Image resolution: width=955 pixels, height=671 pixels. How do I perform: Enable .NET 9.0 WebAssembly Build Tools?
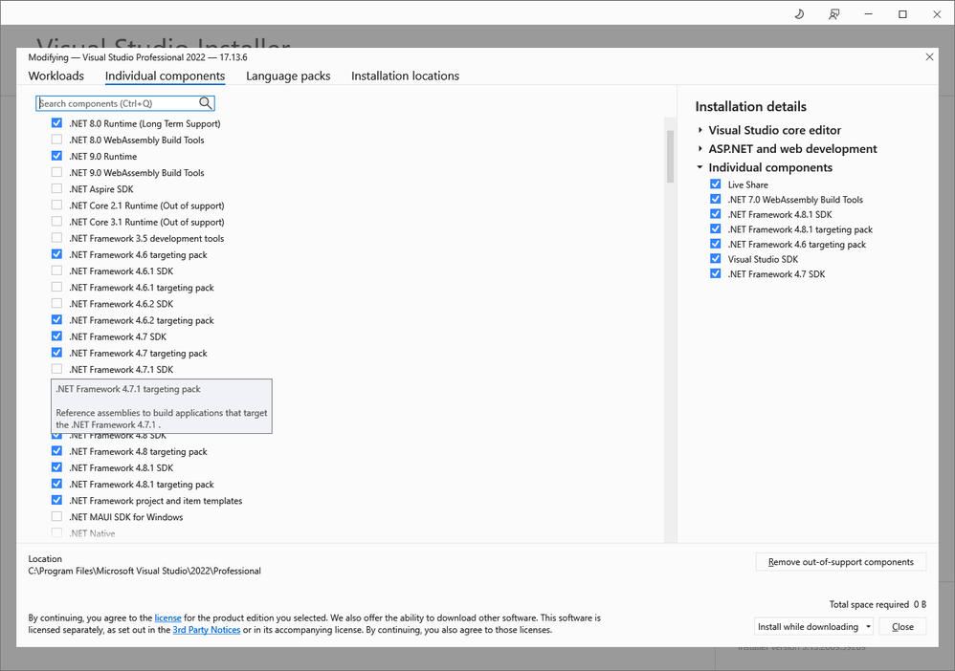[56, 173]
